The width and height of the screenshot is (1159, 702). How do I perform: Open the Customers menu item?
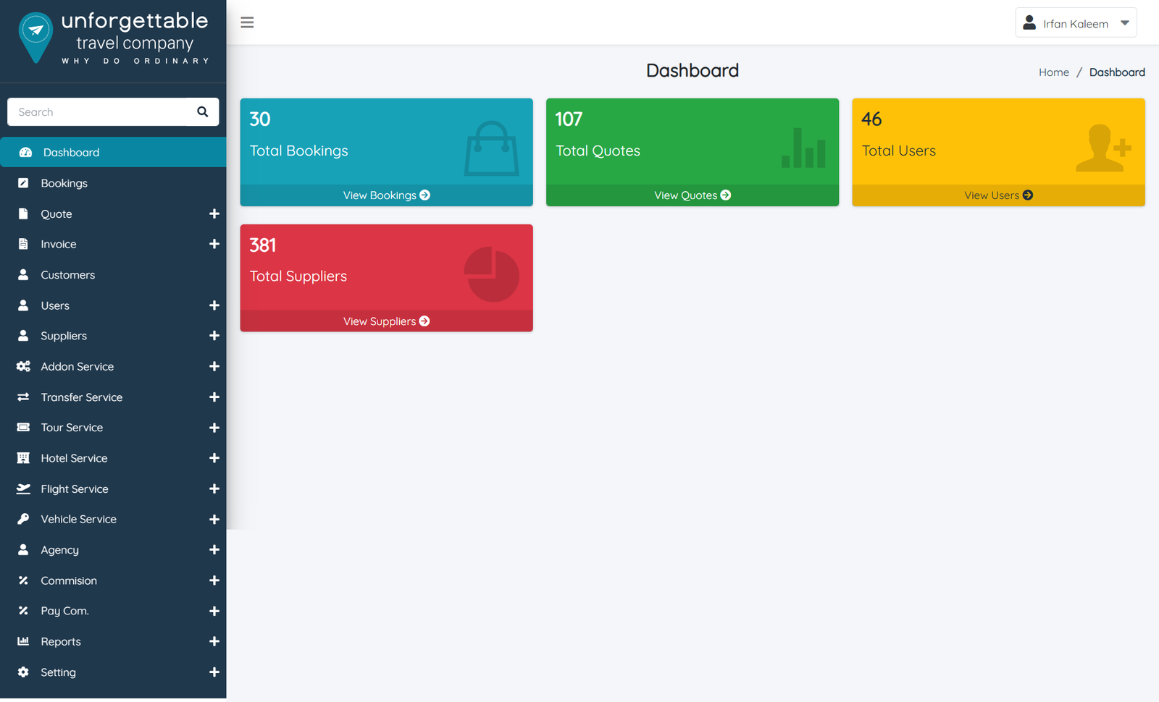pos(113,275)
